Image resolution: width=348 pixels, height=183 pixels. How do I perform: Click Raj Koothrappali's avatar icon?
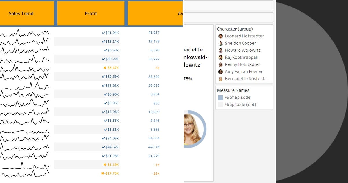click(221, 57)
